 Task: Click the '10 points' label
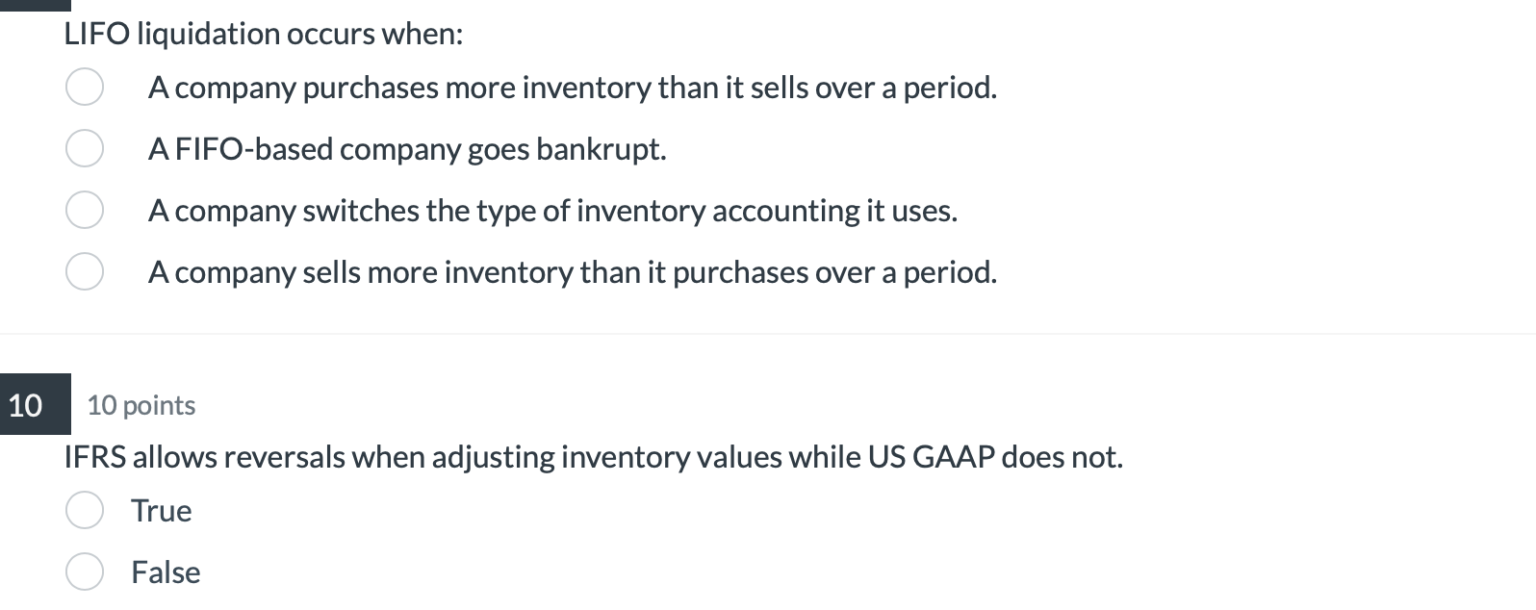click(140, 405)
